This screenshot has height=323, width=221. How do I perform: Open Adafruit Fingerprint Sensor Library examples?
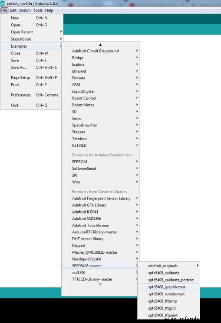(100, 198)
